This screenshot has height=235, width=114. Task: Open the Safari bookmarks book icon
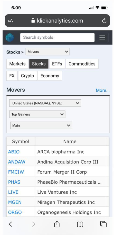point(80,224)
